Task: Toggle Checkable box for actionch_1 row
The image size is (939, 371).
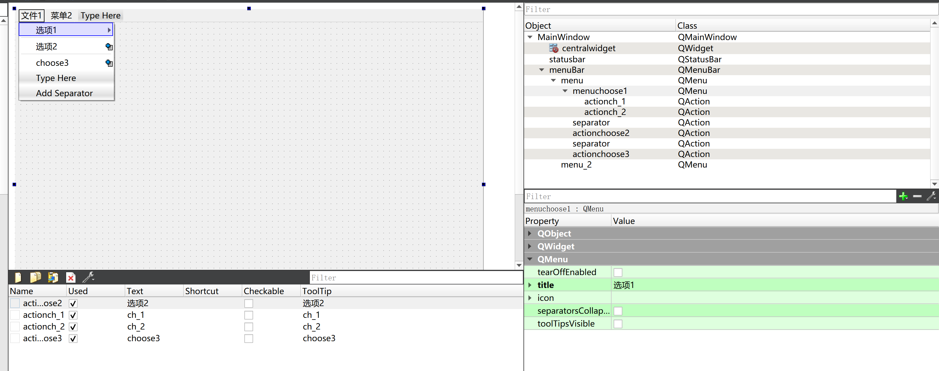Action: tap(249, 315)
